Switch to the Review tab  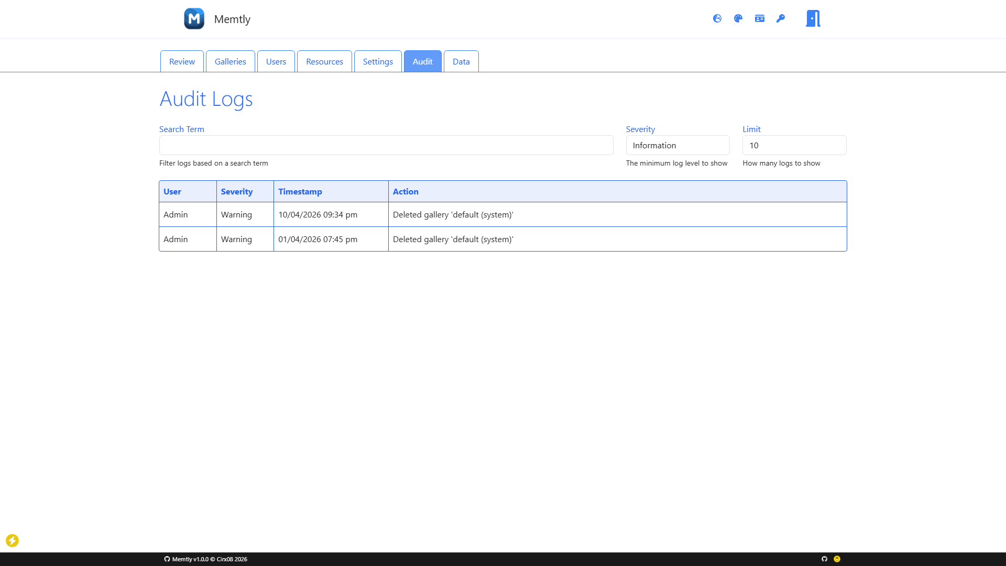click(182, 61)
